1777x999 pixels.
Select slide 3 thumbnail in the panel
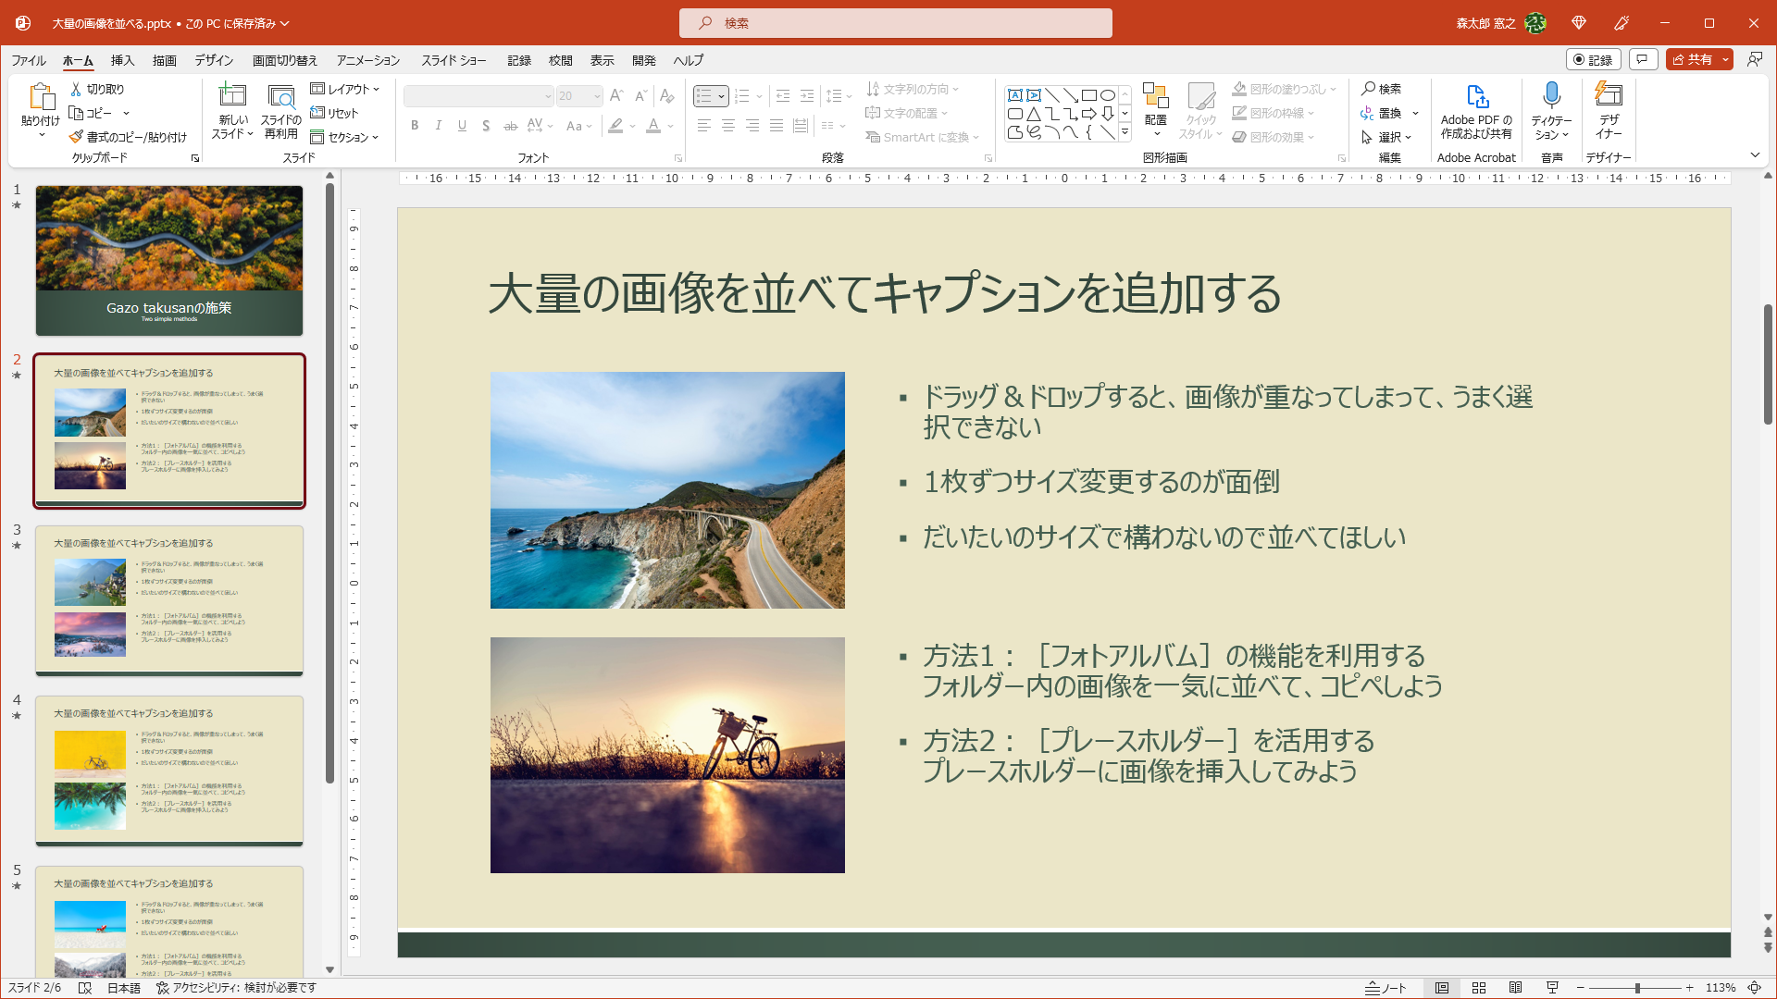[x=168, y=599]
